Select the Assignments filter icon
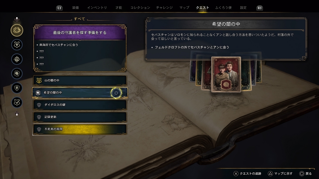Screen dimensions: 319x179 [x=17, y=59]
